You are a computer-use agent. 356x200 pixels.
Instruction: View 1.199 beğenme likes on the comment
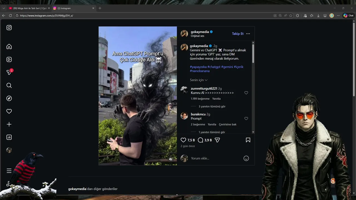(200, 99)
